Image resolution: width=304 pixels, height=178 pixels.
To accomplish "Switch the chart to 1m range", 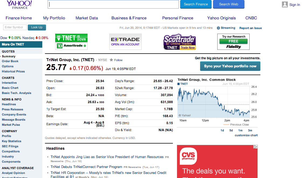I will pyautogui.click(x=240, y=131).
